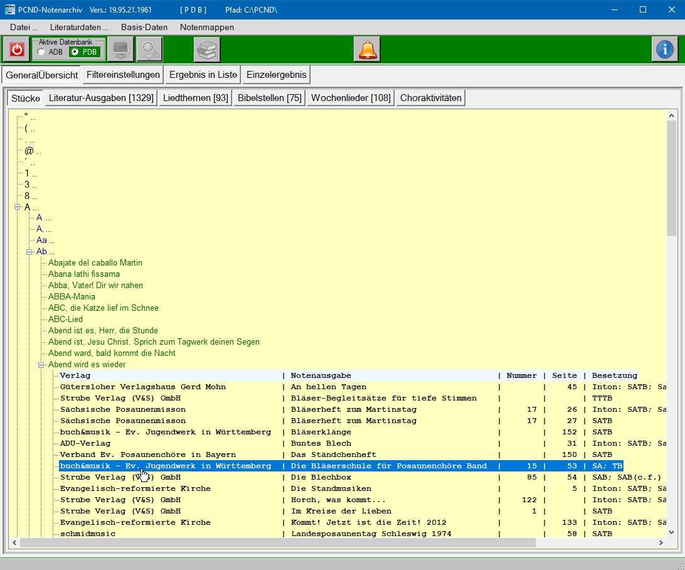Viewport: 685px width, 570px height.
Task: Click vertical scrollbar down arrow
Action: tap(671, 532)
